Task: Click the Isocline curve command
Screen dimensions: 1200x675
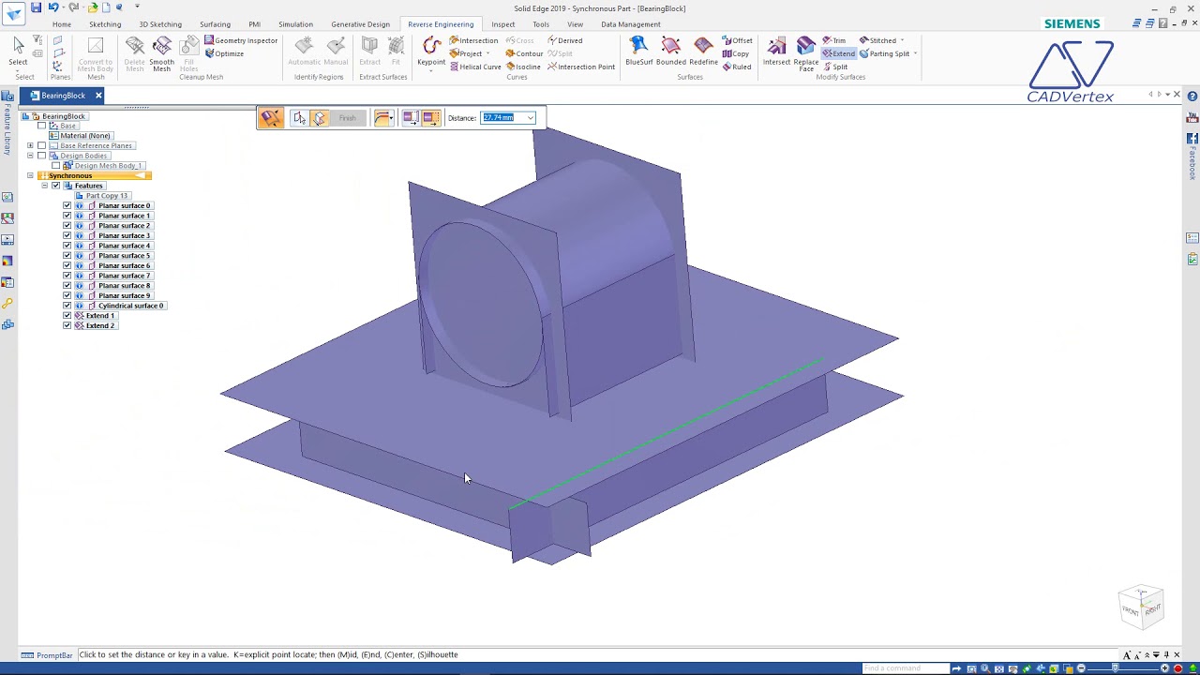Action: pos(523,67)
